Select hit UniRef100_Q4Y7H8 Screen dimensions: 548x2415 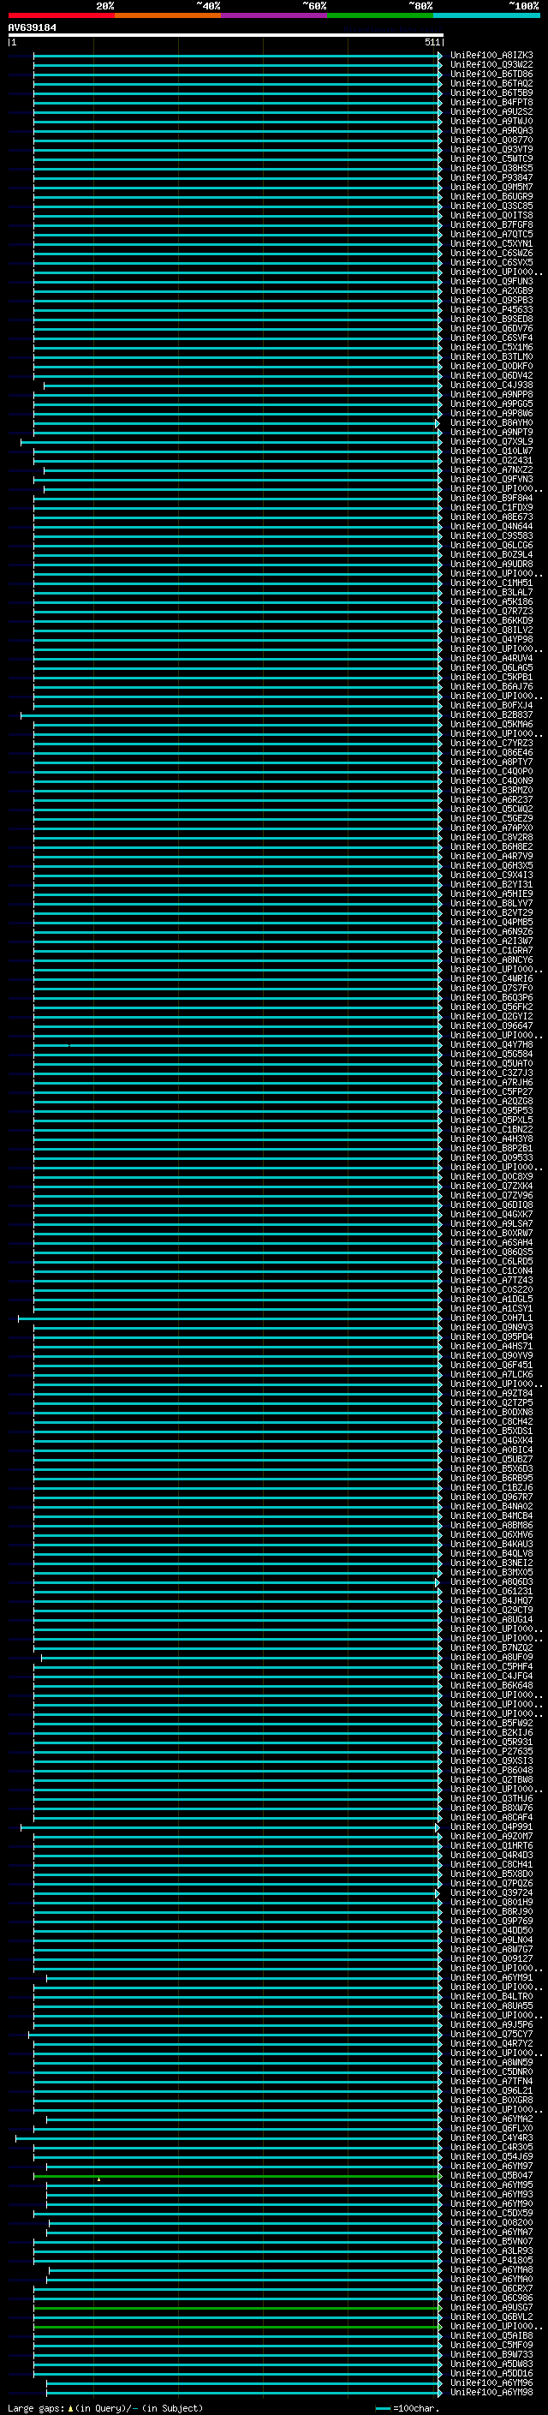click(491, 1044)
